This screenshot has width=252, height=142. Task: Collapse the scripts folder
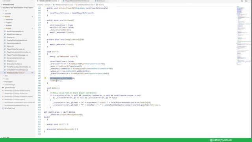(8, 28)
